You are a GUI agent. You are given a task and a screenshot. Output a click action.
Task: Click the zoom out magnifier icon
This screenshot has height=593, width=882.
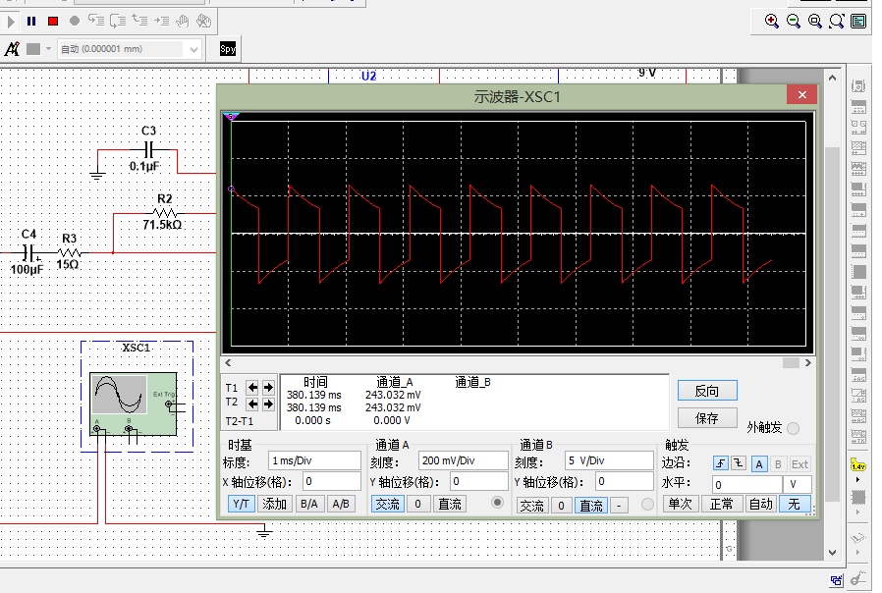[794, 22]
